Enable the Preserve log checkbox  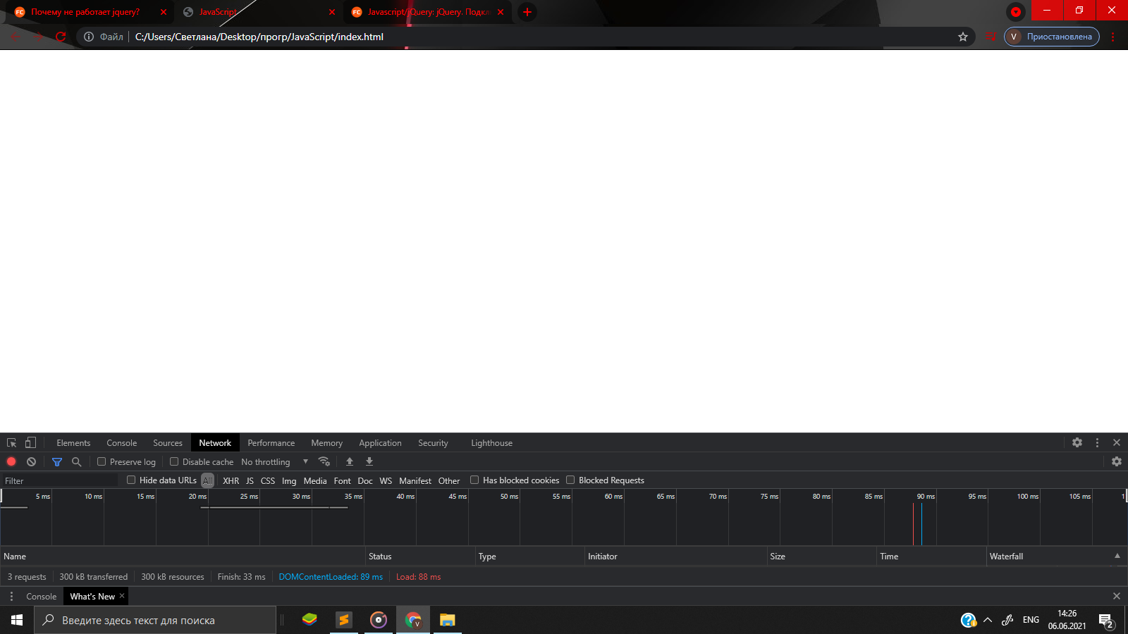[x=102, y=462]
